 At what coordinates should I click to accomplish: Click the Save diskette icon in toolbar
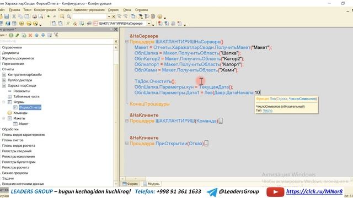(7, 16)
